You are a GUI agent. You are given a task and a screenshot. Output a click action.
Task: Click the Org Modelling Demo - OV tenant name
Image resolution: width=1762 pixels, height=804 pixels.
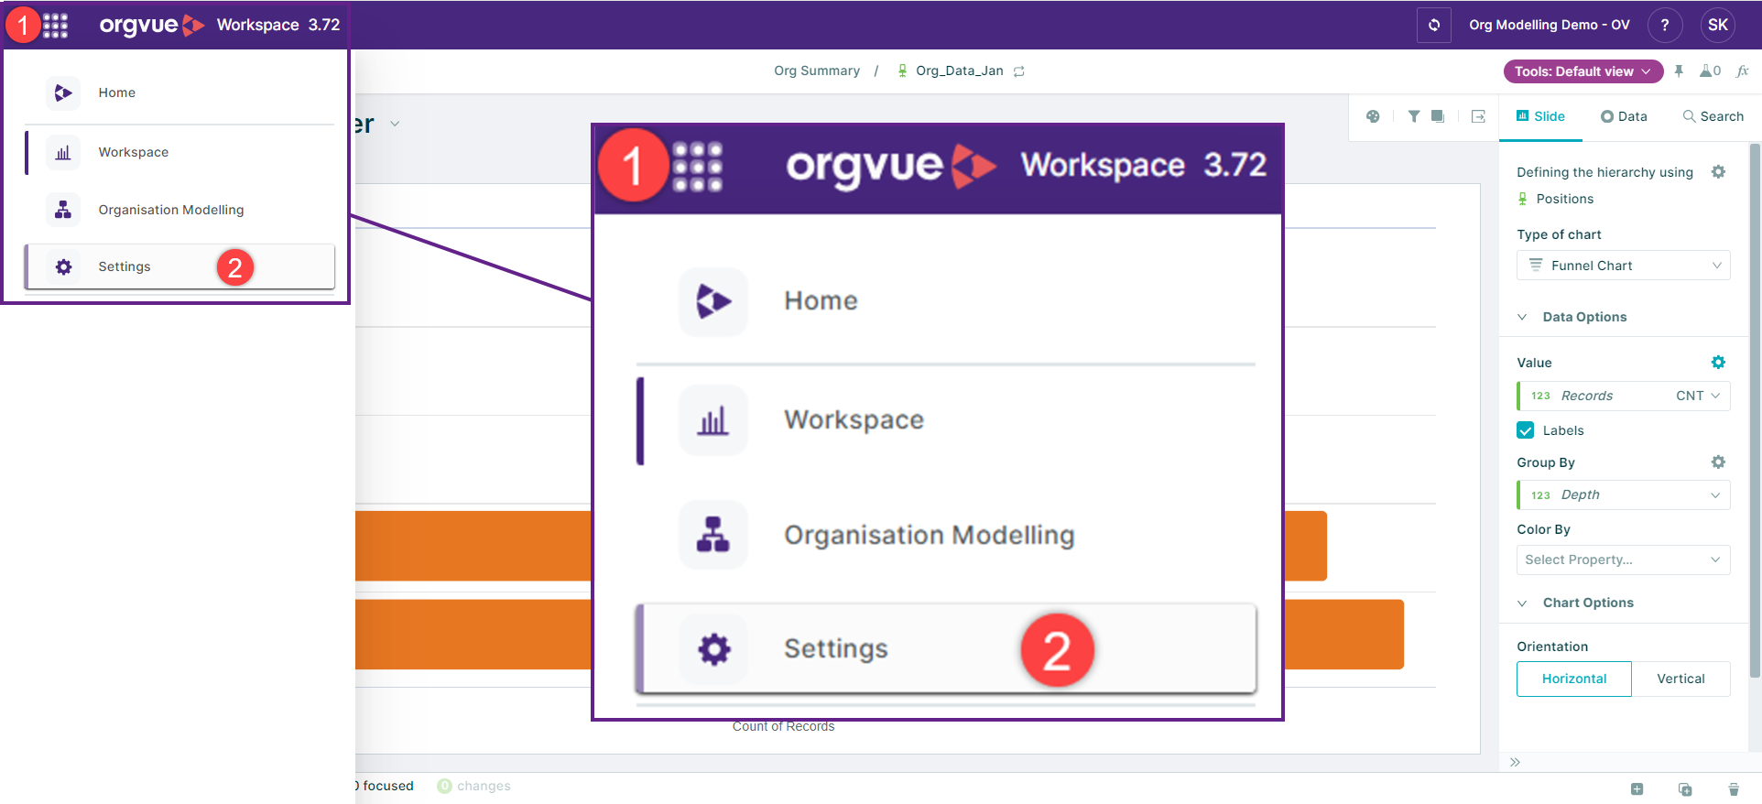(x=1550, y=25)
